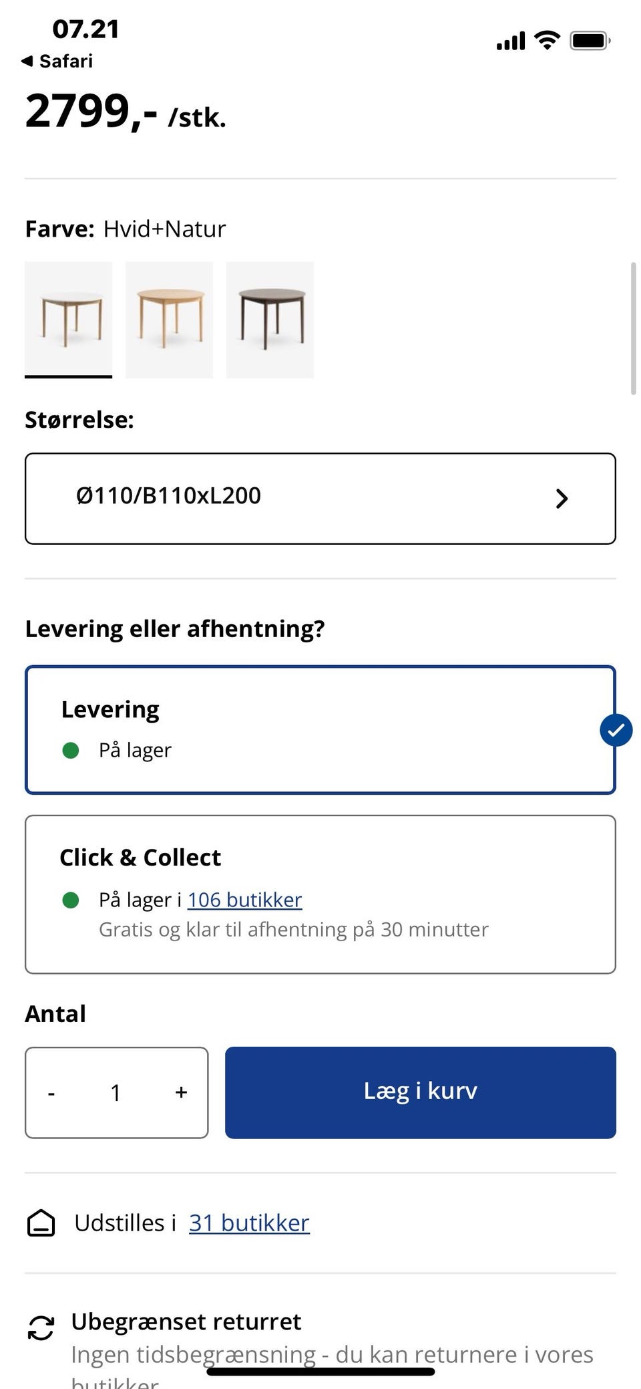Tap the store display house icon
The image size is (641, 1389).
point(41,1223)
